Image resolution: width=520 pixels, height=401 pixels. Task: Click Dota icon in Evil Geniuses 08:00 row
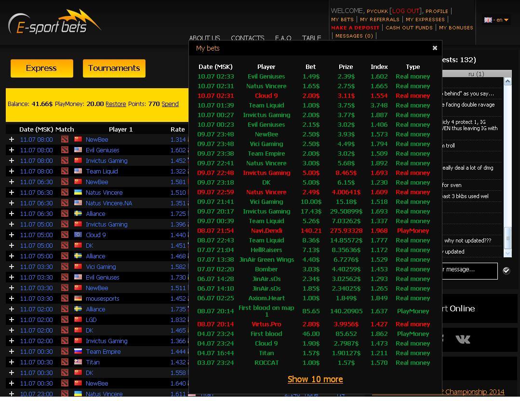coord(65,150)
